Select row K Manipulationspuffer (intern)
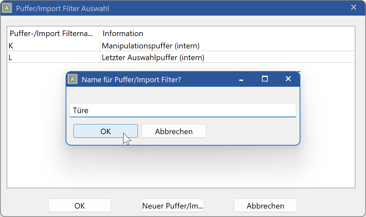Screen dimensions: 366x217 click(49, 45)
